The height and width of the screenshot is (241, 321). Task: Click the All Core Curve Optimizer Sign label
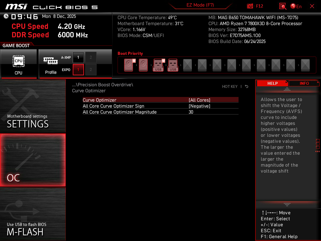click(113, 106)
